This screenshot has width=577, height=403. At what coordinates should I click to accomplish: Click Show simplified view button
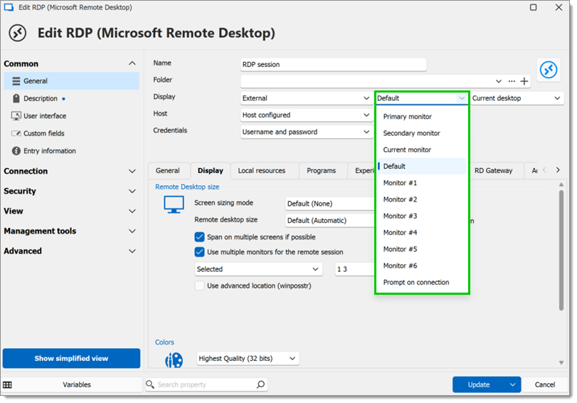coord(71,358)
